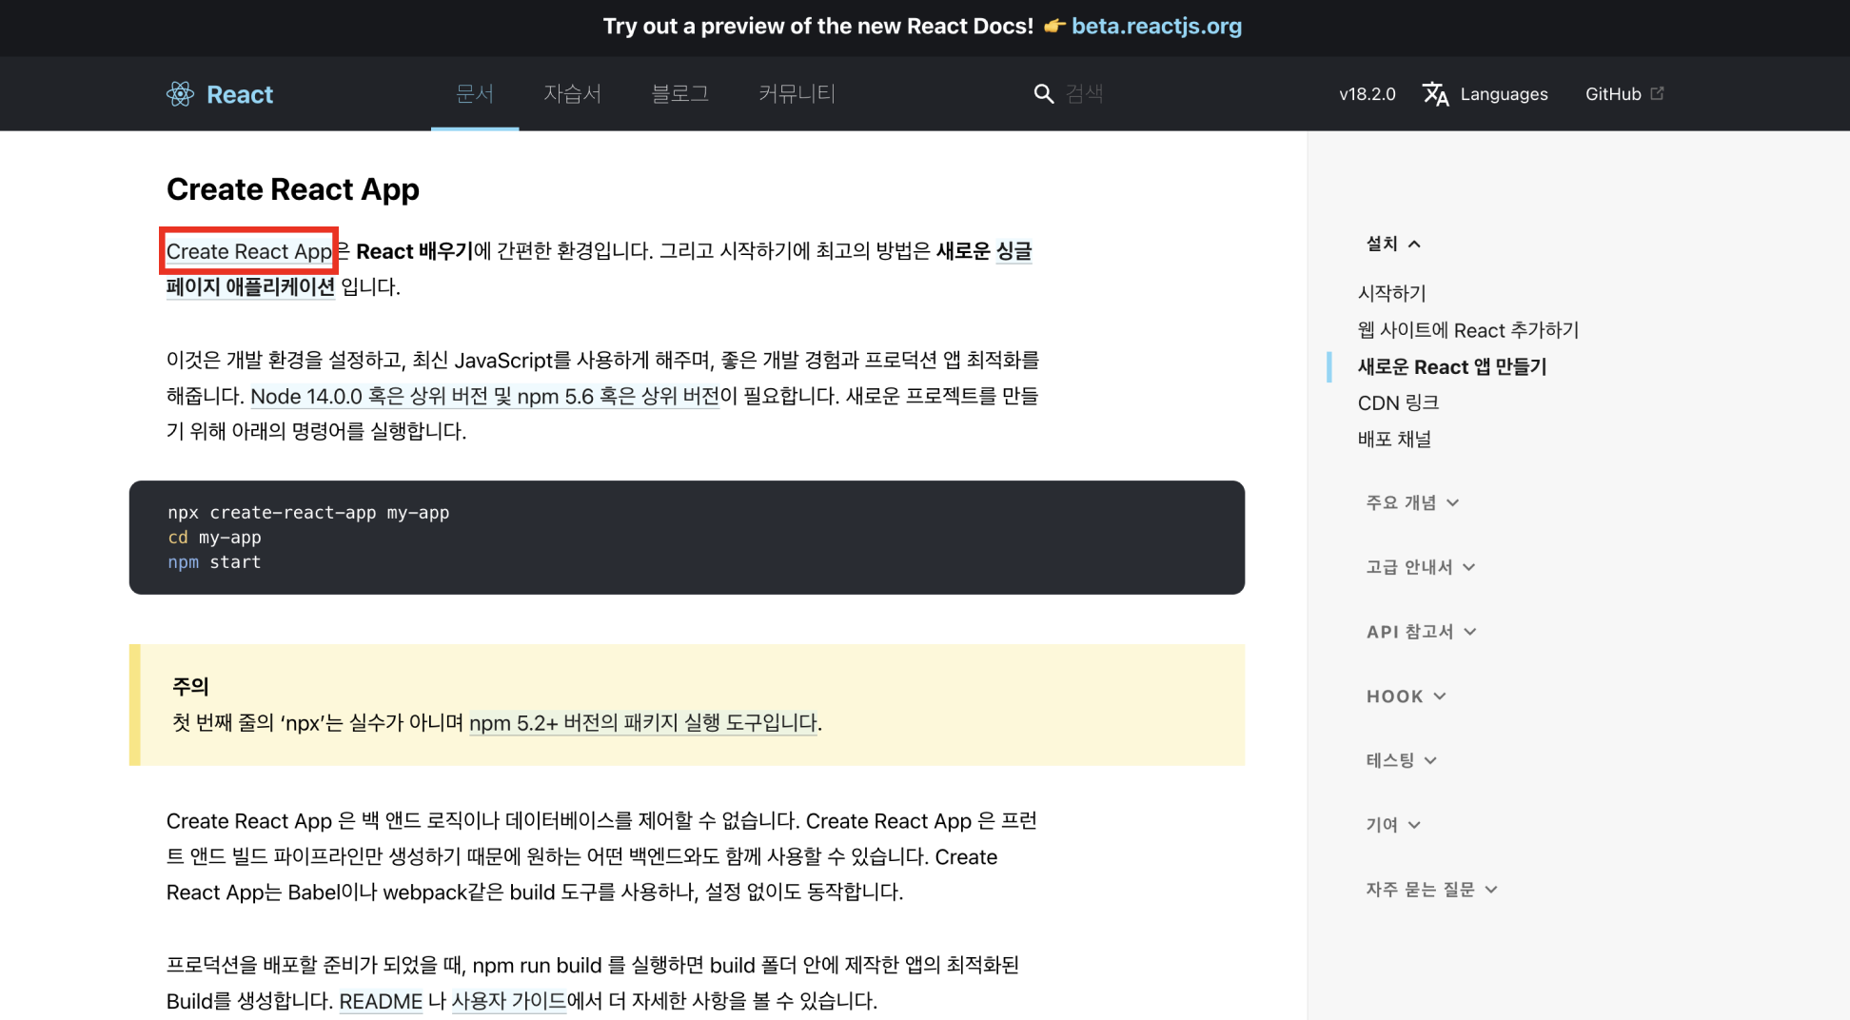
Task: Click the Languages translate icon
Action: click(1435, 93)
